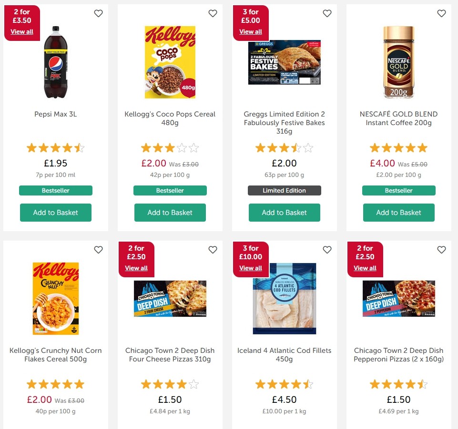Heart the Iceland Atlantic Cod Fillets
This screenshot has height=429, width=458.
click(327, 250)
